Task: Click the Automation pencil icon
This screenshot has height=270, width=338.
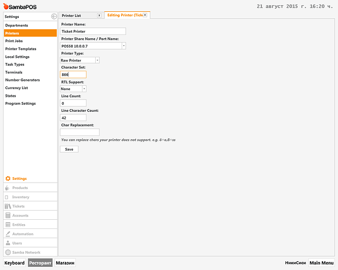Action: coord(8,234)
